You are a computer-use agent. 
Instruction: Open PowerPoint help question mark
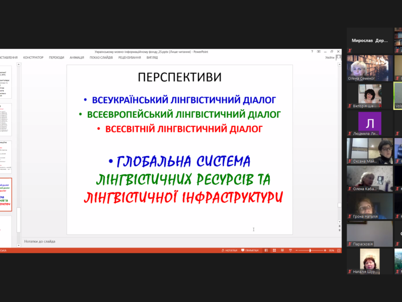[312, 51]
